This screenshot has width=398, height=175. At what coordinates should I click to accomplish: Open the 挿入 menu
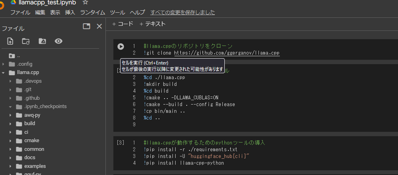(x=70, y=12)
